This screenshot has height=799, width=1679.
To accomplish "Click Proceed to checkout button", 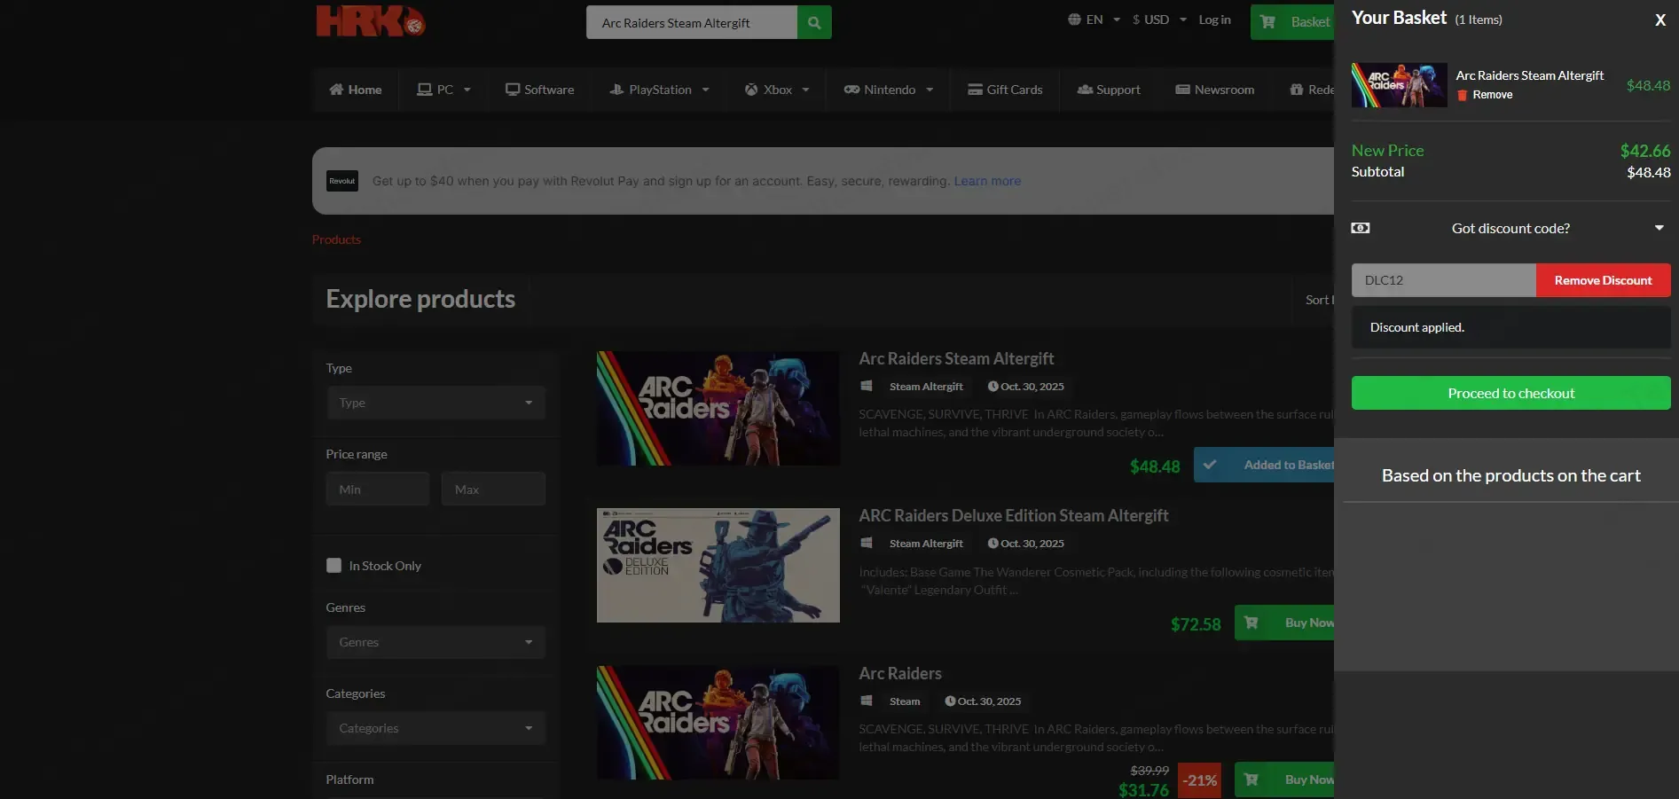I will tap(1510, 393).
